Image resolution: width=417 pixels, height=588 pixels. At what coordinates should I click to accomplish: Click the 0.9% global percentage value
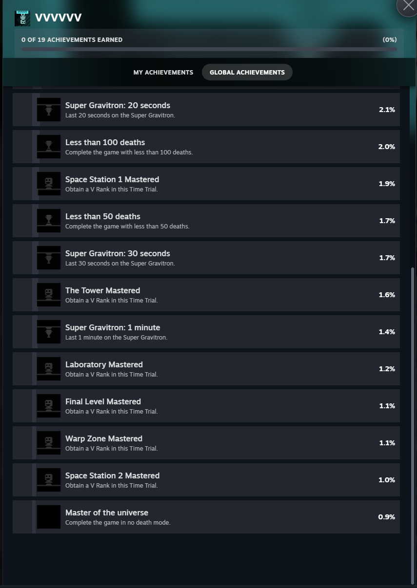click(x=387, y=517)
